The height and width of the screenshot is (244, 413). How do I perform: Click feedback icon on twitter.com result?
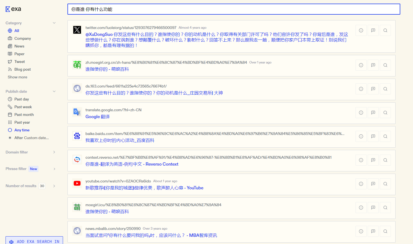point(373,30)
